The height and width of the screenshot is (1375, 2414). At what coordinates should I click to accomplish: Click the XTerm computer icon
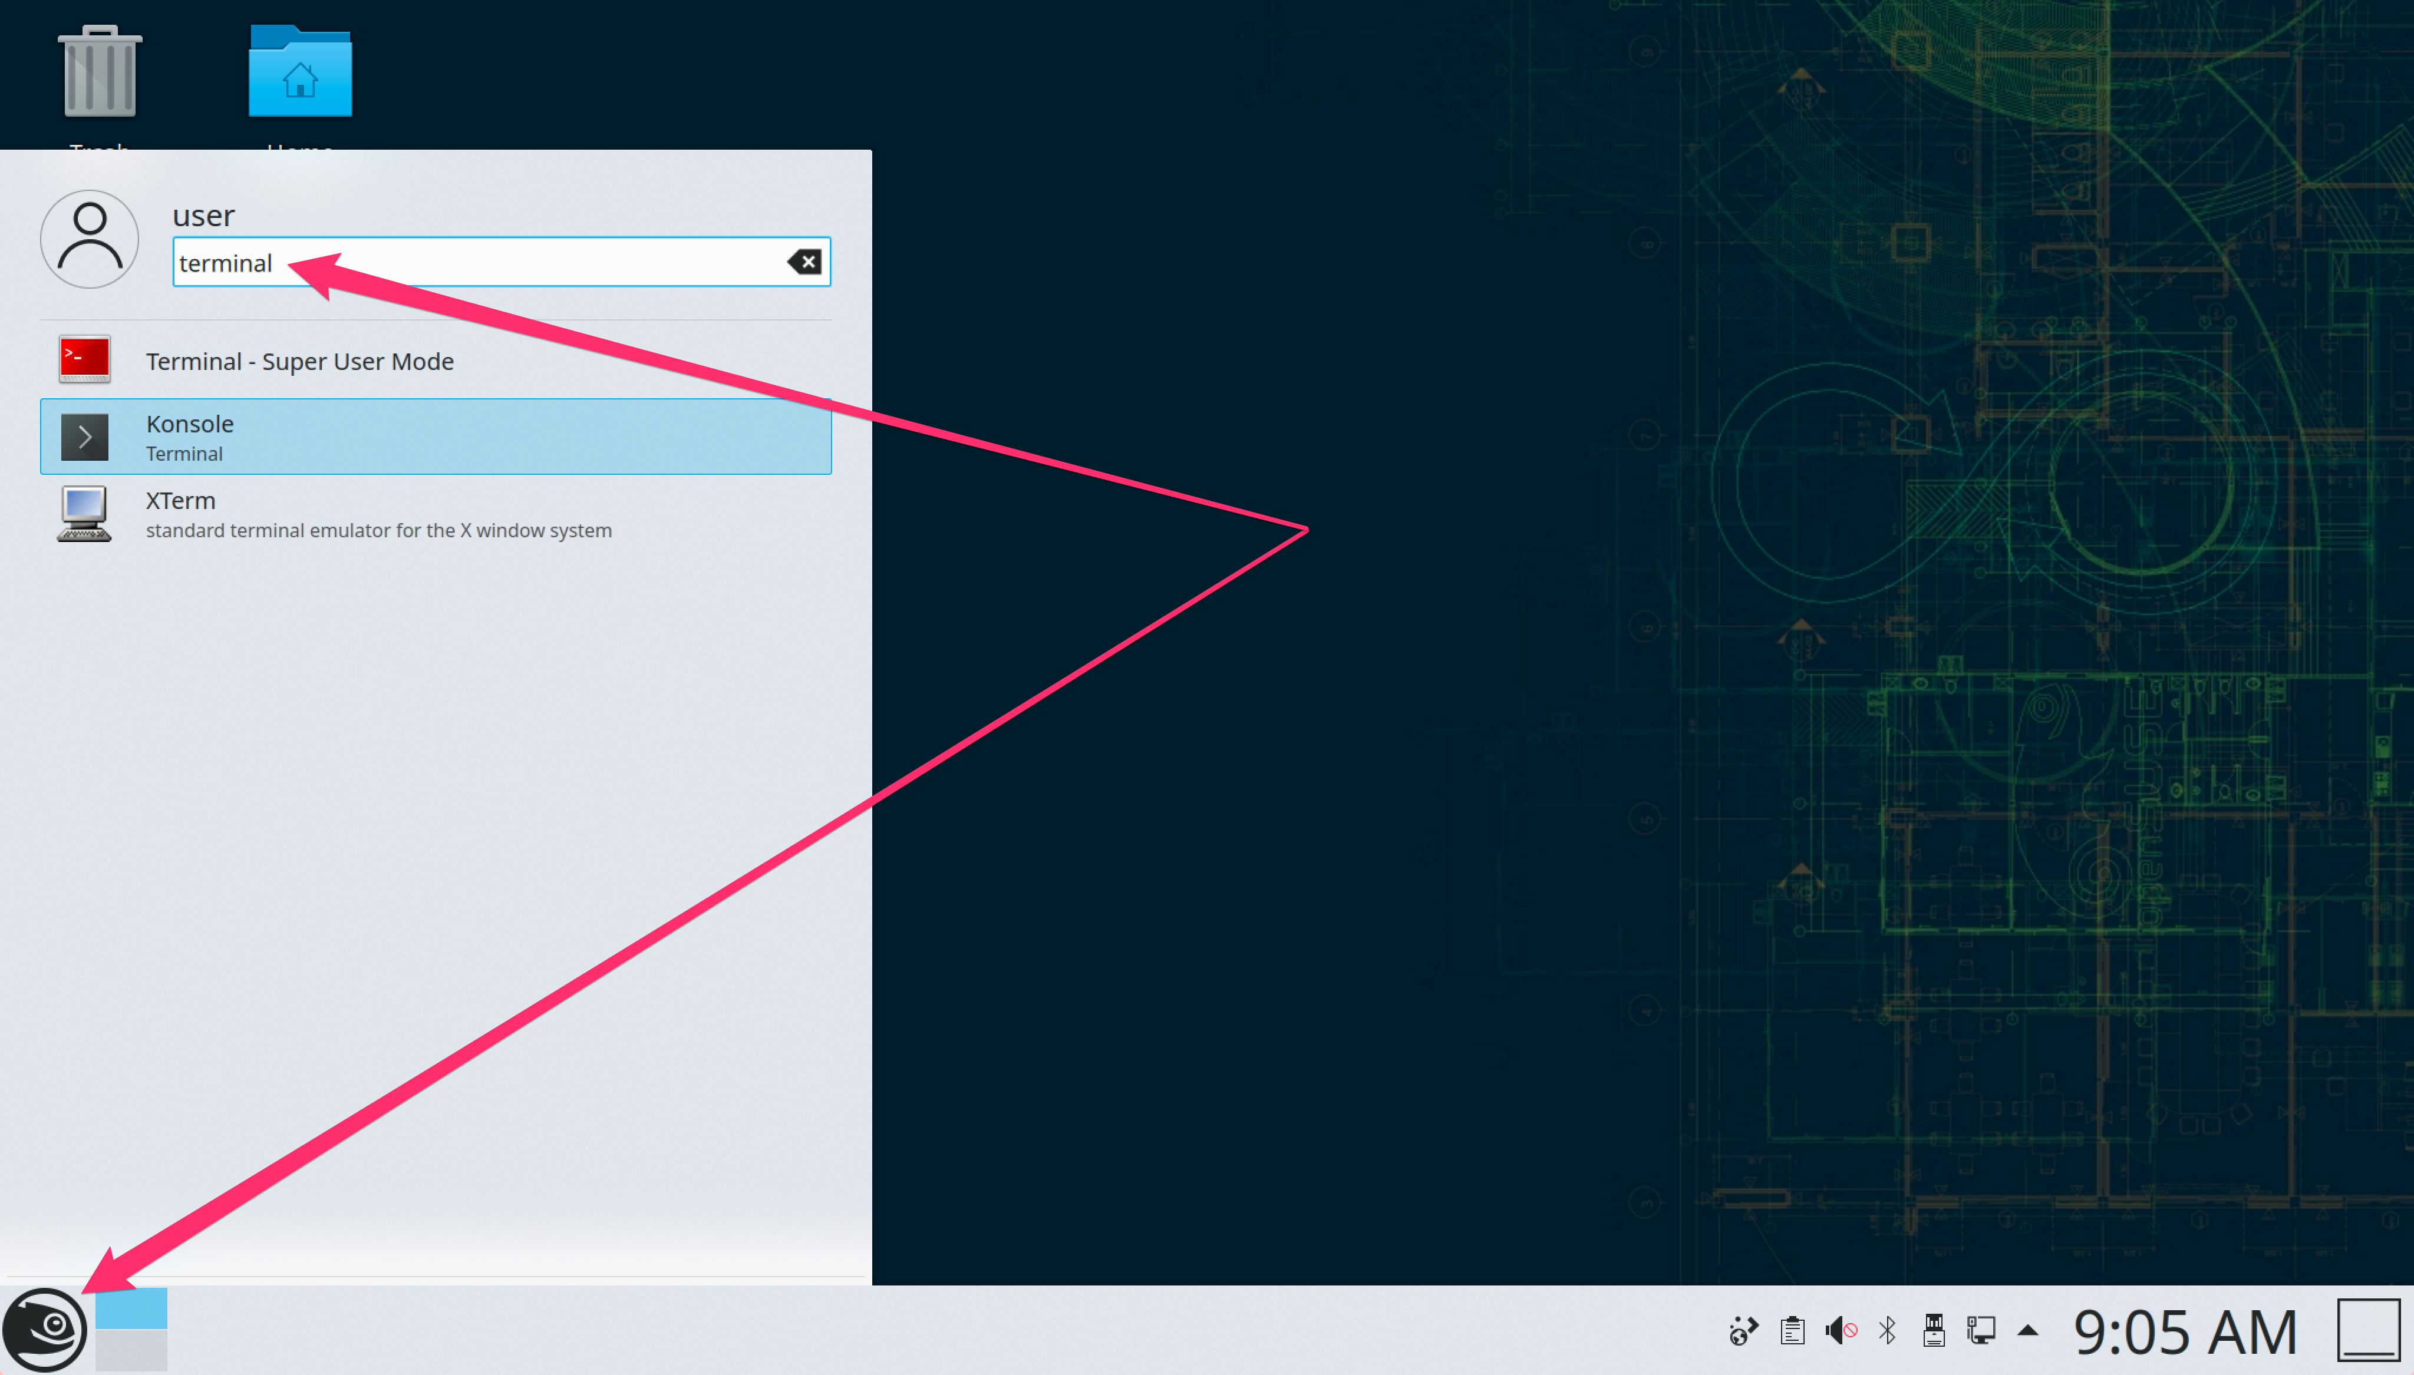coord(84,514)
